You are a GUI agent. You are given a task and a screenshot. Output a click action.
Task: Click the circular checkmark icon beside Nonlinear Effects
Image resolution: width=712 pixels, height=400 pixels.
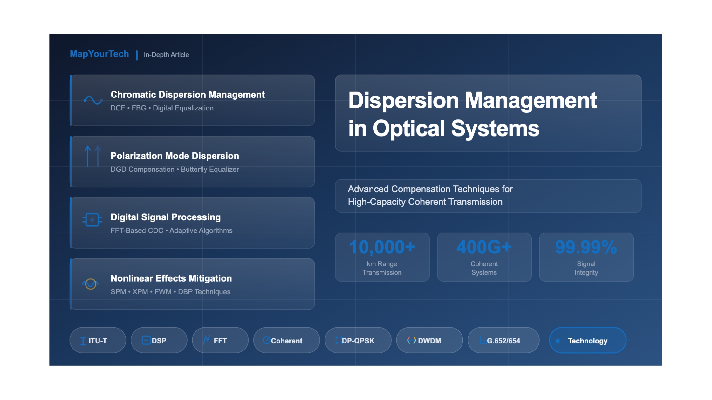[91, 283]
